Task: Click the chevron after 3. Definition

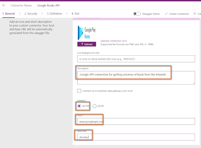Action: pos(67,13)
